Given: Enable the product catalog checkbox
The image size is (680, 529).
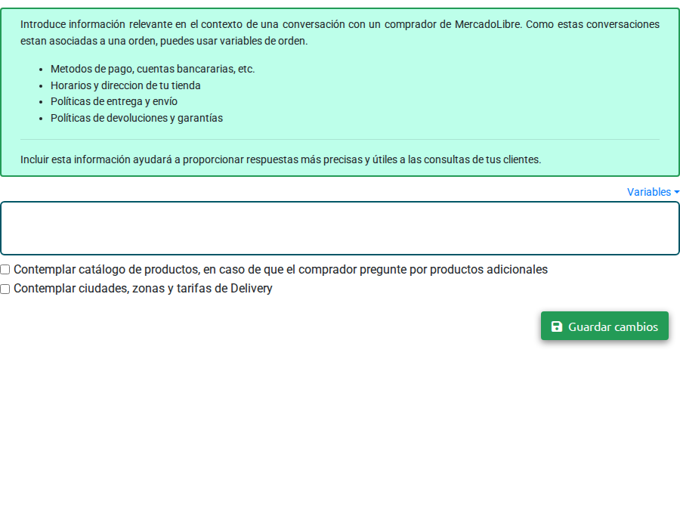Looking at the screenshot, I should 5,270.
